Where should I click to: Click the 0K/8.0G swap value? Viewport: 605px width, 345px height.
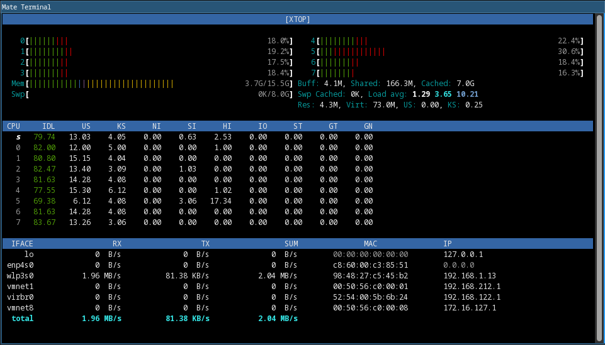point(274,94)
